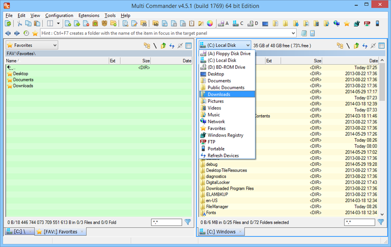Select Downloads from the drive list
The image size is (391, 247).
click(218, 94)
